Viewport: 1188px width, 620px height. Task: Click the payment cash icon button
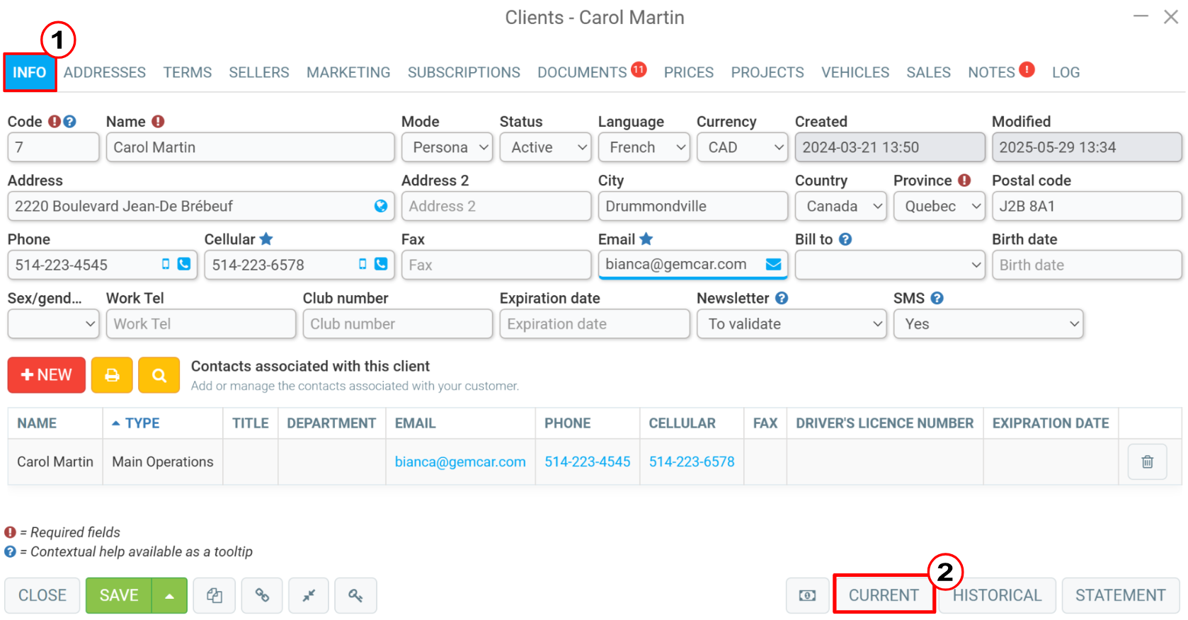[x=807, y=596]
